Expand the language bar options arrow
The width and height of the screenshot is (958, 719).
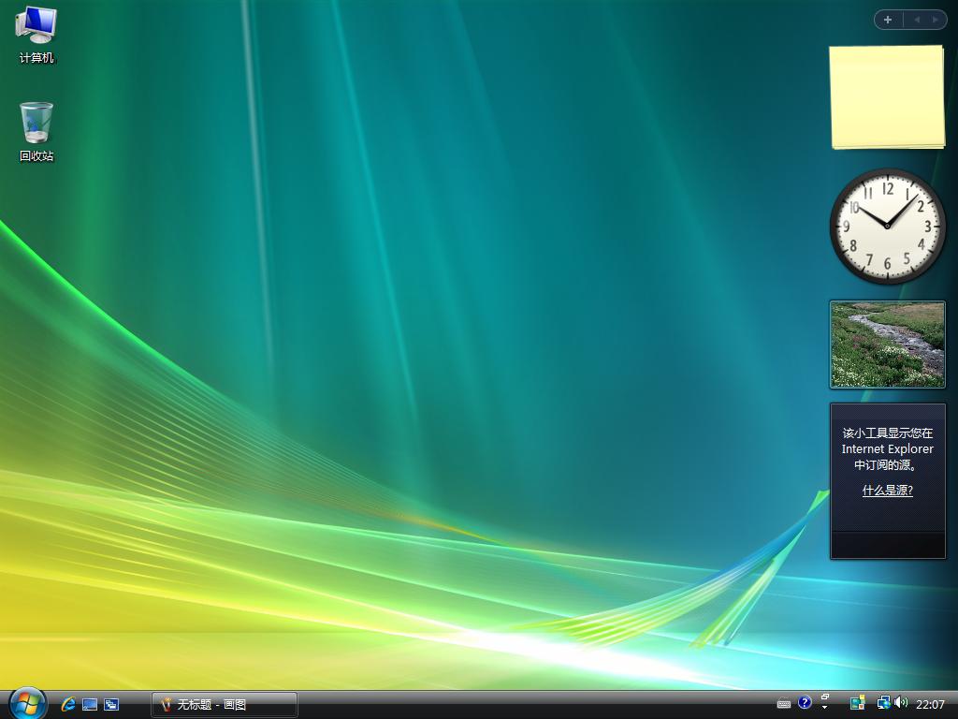click(x=825, y=708)
